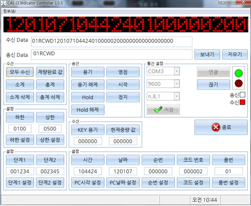The image size is (251, 206).
Task: Toggle the red 수신 indicator box
Action: [243, 102]
